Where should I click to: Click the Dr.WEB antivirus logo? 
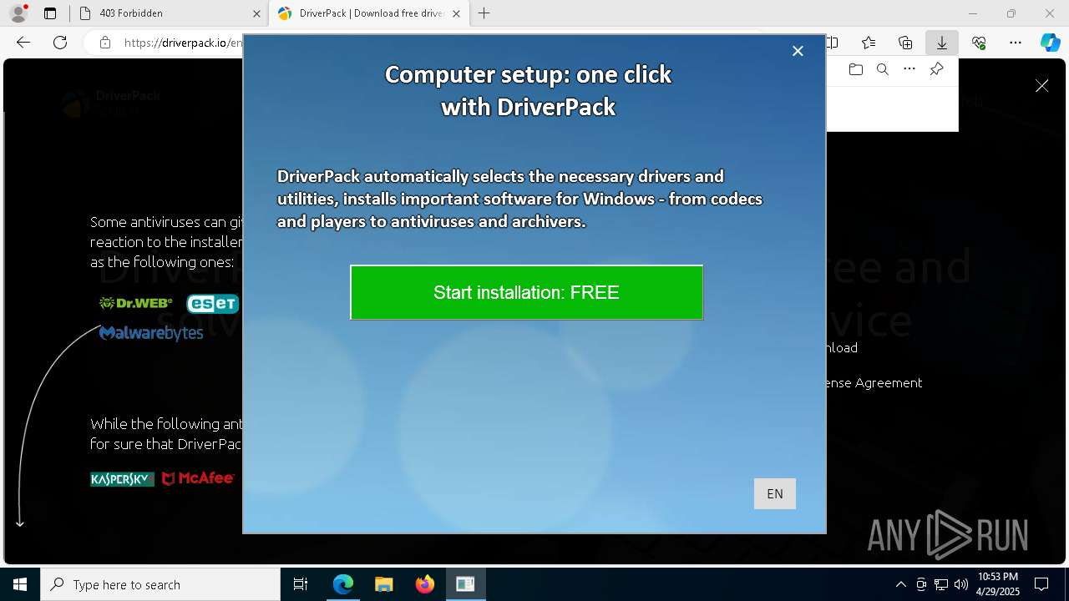pyautogui.click(x=136, y=303)
